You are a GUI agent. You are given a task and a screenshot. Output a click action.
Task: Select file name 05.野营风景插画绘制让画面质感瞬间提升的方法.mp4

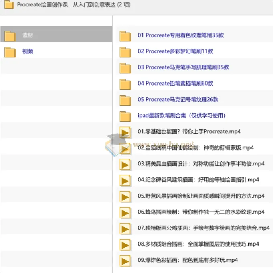coord(201,196)
